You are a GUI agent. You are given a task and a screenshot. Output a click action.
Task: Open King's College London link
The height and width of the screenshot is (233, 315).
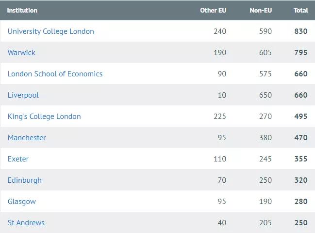pos(44,116)
